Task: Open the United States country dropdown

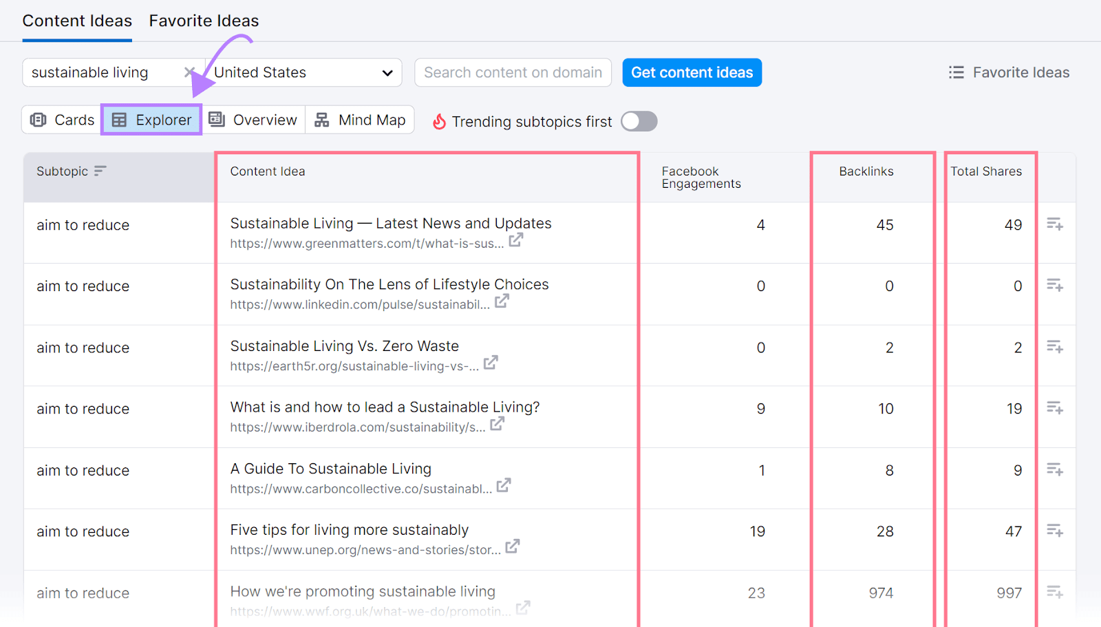Action: 303,72
